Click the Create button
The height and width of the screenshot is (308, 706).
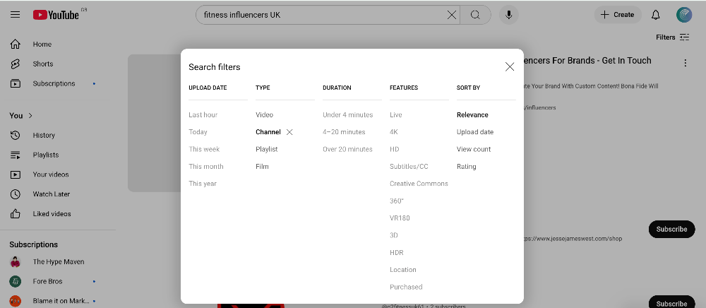617,15
